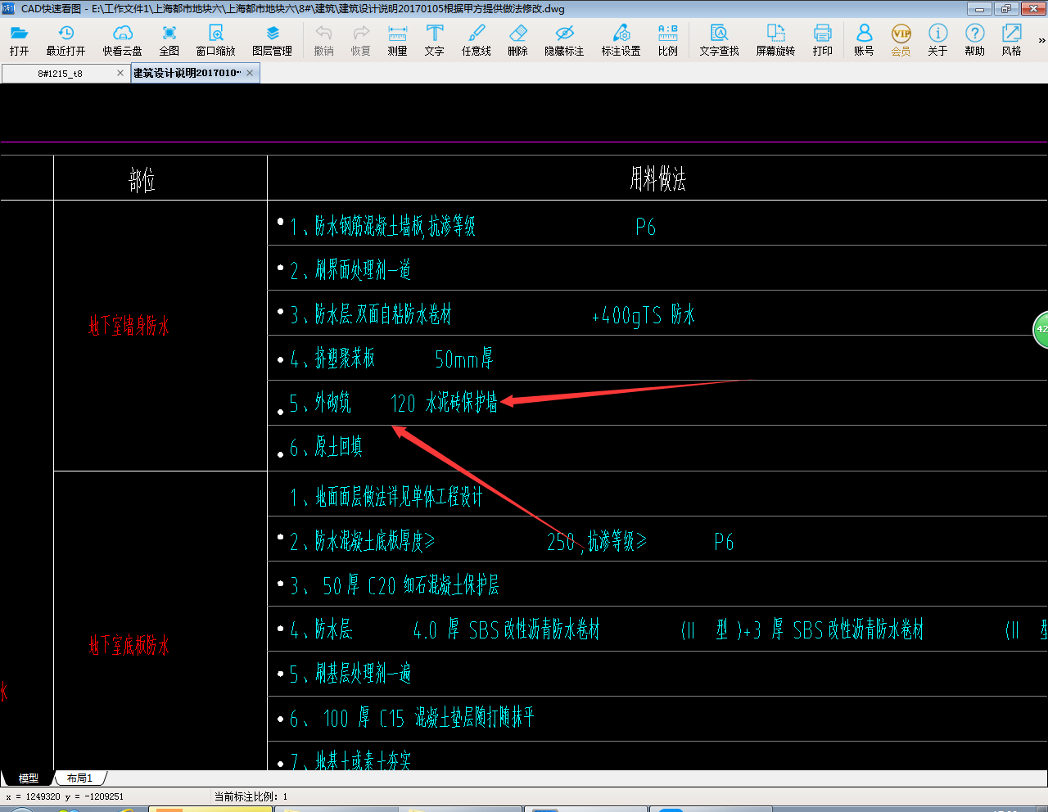Viewport: 1048px width, 812px height.
Task: Click 屏幕旋转 screen rotate icon
Action: [775, 39]
